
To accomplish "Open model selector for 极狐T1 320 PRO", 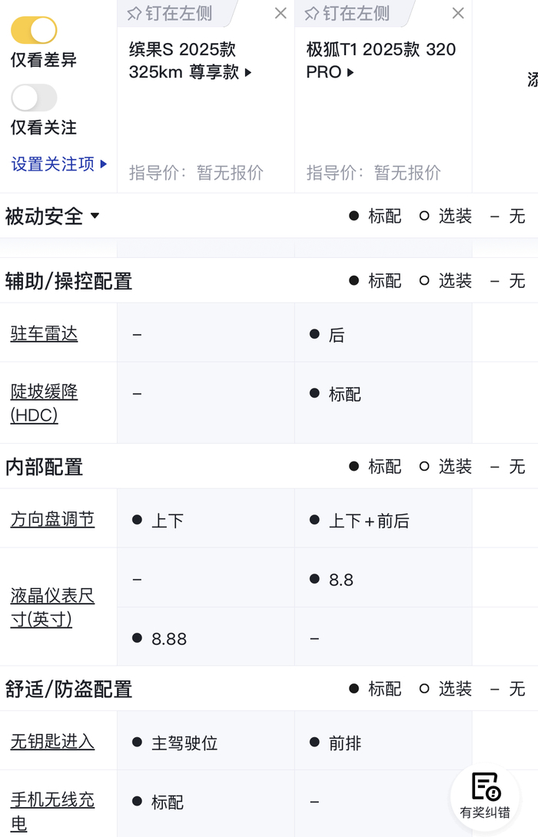I will 380,61.
